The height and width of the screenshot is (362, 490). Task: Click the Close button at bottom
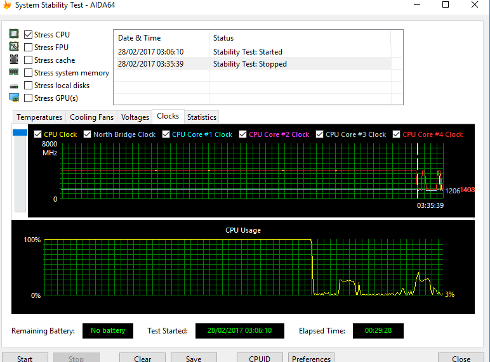461,358
